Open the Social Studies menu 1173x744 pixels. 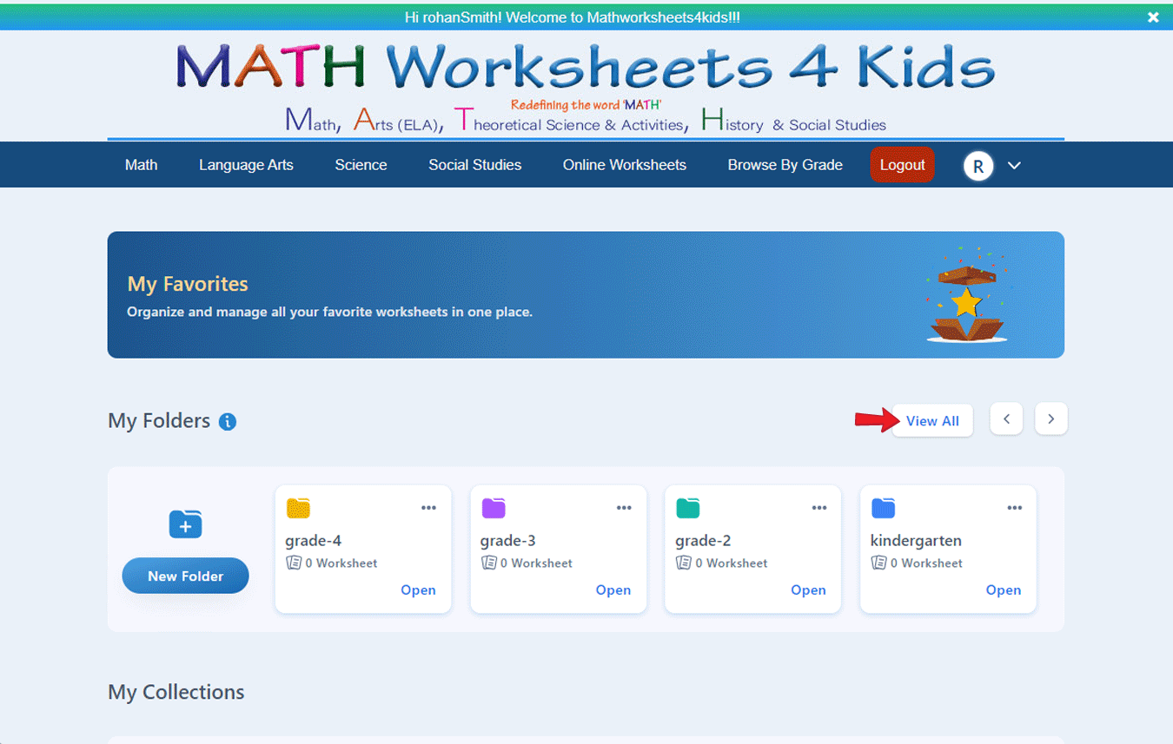coord(474,165)
